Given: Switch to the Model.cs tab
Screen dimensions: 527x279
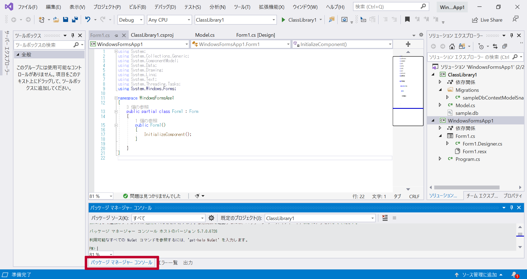Looking at the screenshot, I should click(205, 35).
